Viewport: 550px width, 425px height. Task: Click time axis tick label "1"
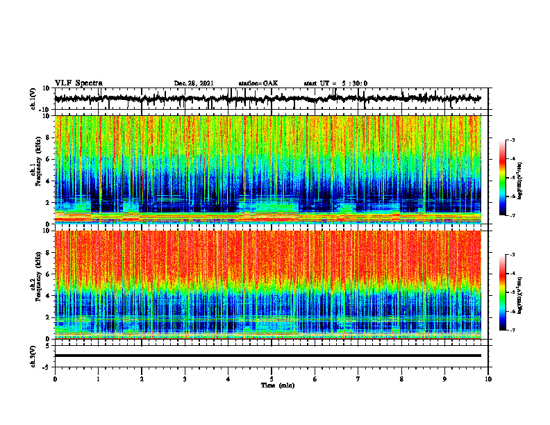[x=98, y=379]
